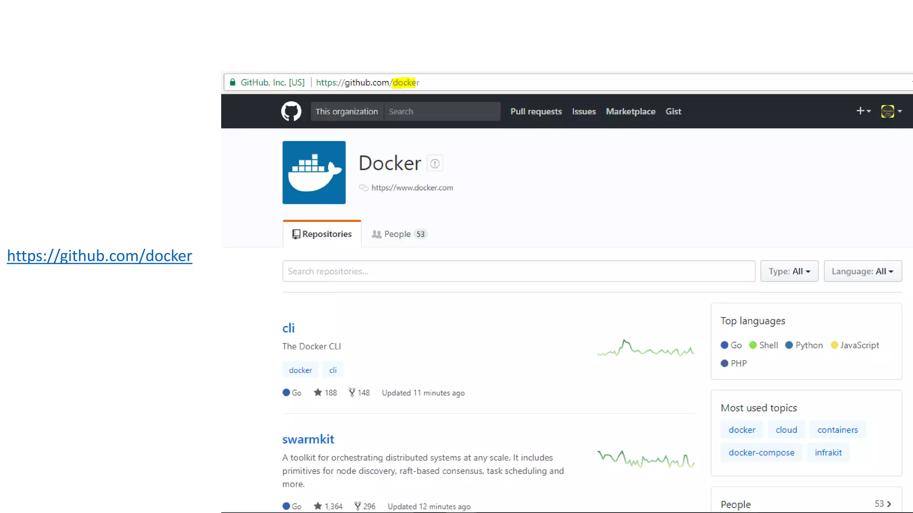Viewport: 913px width, 513px height.
Task: Open Marketplace in the header
Action: point(630,111)
